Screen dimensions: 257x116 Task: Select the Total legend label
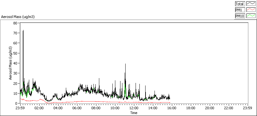[x=240, y=4]
